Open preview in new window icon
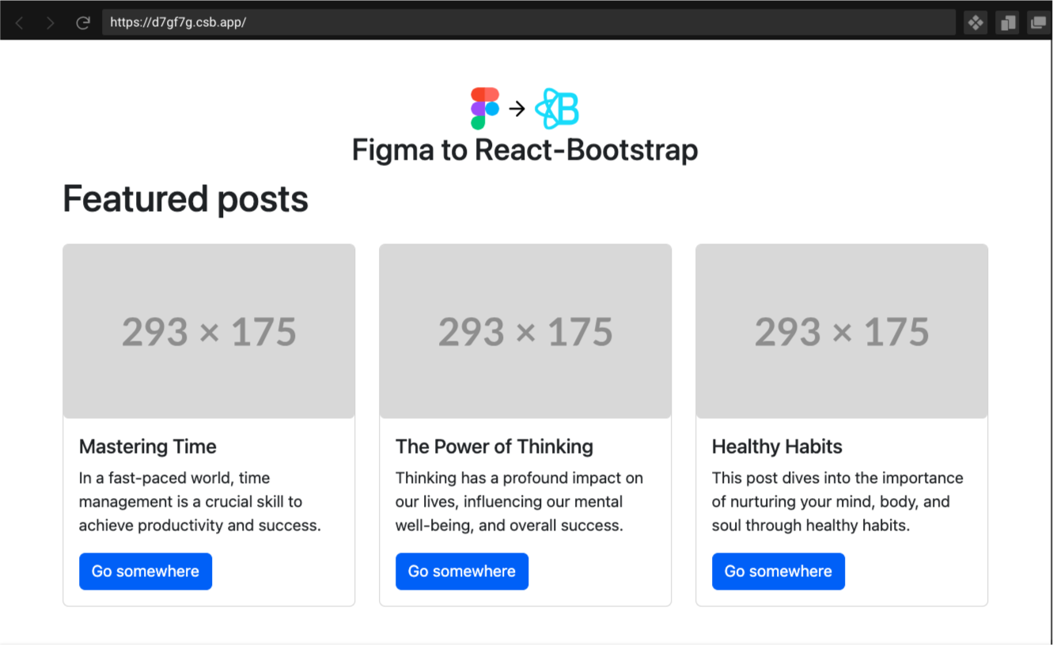The height and width of the screenshot is (645, 1053). (x=1038, y=23)
